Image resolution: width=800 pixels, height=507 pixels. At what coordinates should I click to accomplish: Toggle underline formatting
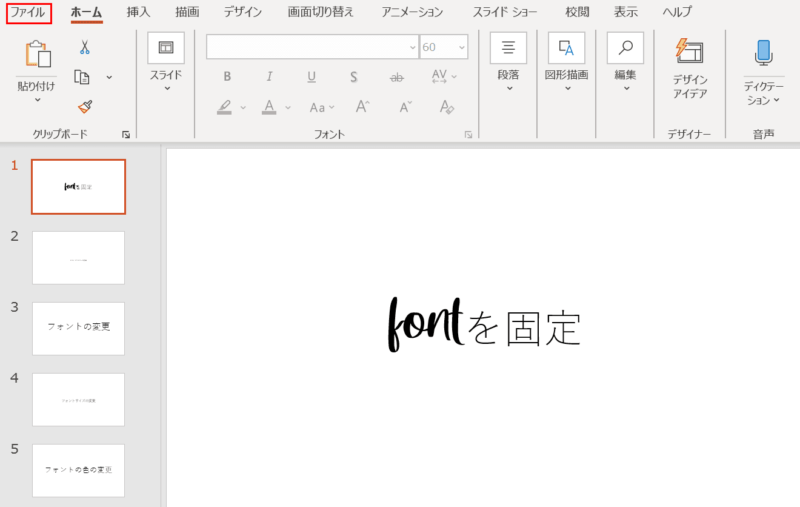tap(312, 76)
